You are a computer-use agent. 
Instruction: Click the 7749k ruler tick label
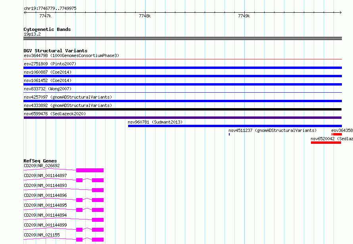244,16
